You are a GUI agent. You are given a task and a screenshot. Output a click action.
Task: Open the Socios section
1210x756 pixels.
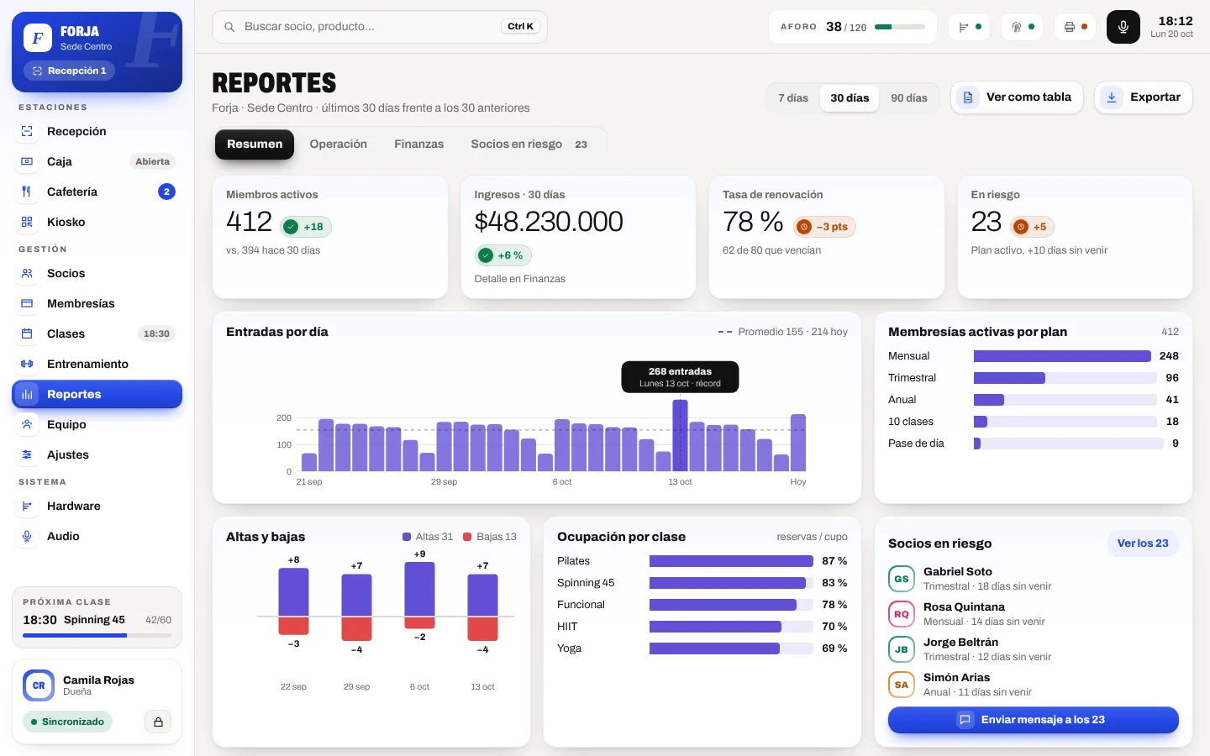[x=97, y=273]
